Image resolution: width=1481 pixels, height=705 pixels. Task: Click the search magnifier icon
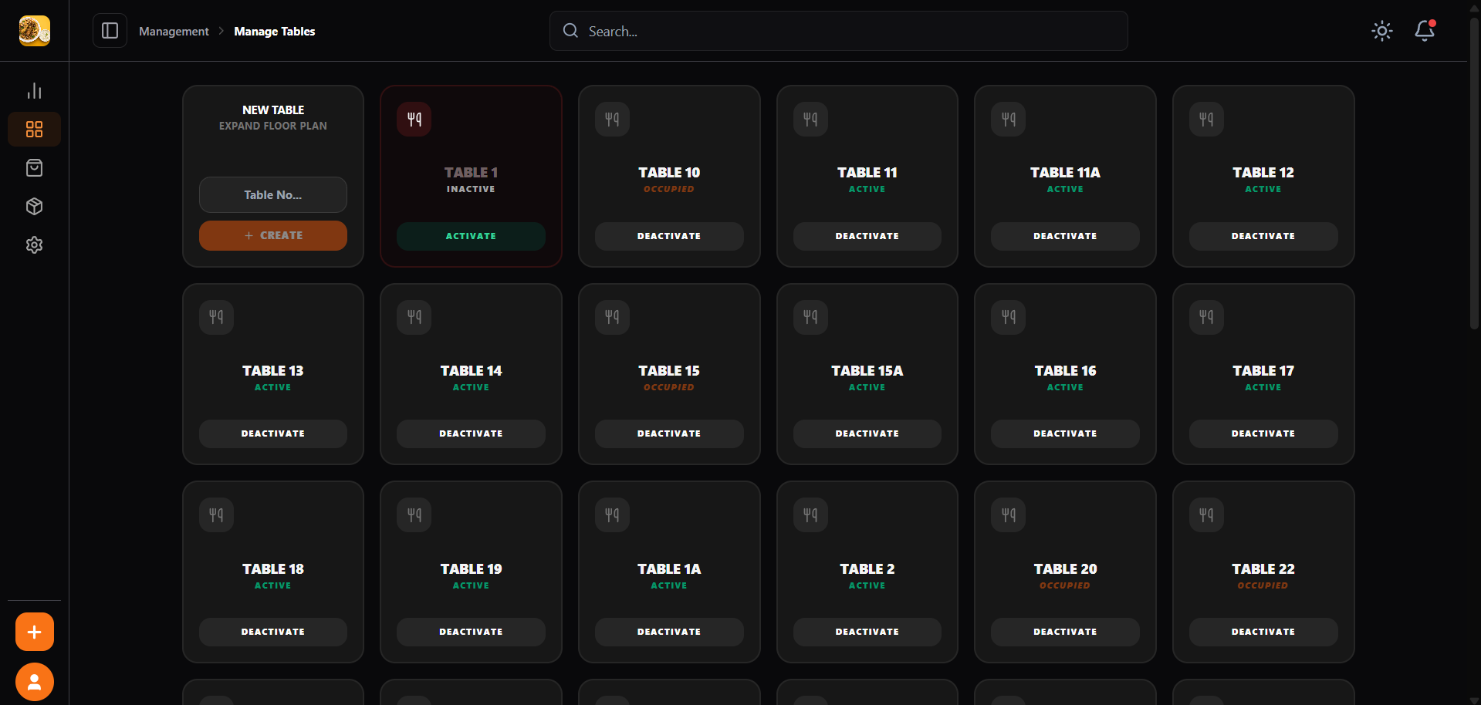[x=570, y=31]
